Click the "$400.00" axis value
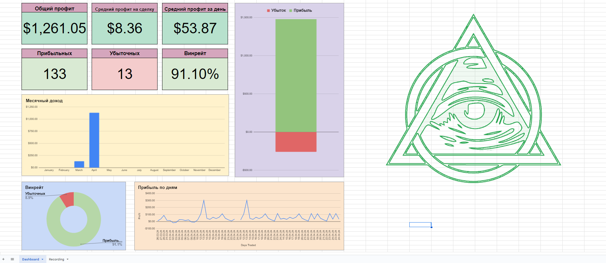Image resolution: width=606 pixels, height=263 pixels. [150, 193]
